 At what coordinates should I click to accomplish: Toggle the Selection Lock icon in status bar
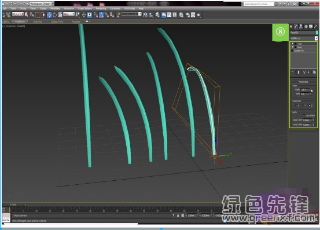click(178, 216)
